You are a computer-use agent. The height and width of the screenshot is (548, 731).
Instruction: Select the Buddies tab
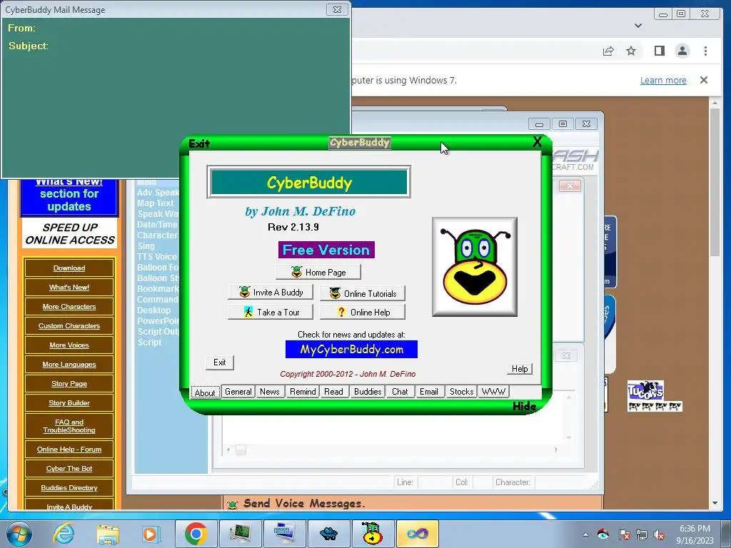[368, 392]
